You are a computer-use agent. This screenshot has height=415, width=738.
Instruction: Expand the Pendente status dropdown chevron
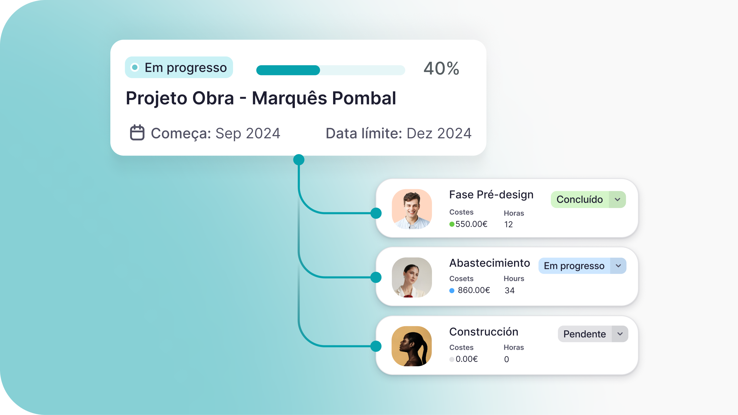pyautogui.click(x=620, y=334)
